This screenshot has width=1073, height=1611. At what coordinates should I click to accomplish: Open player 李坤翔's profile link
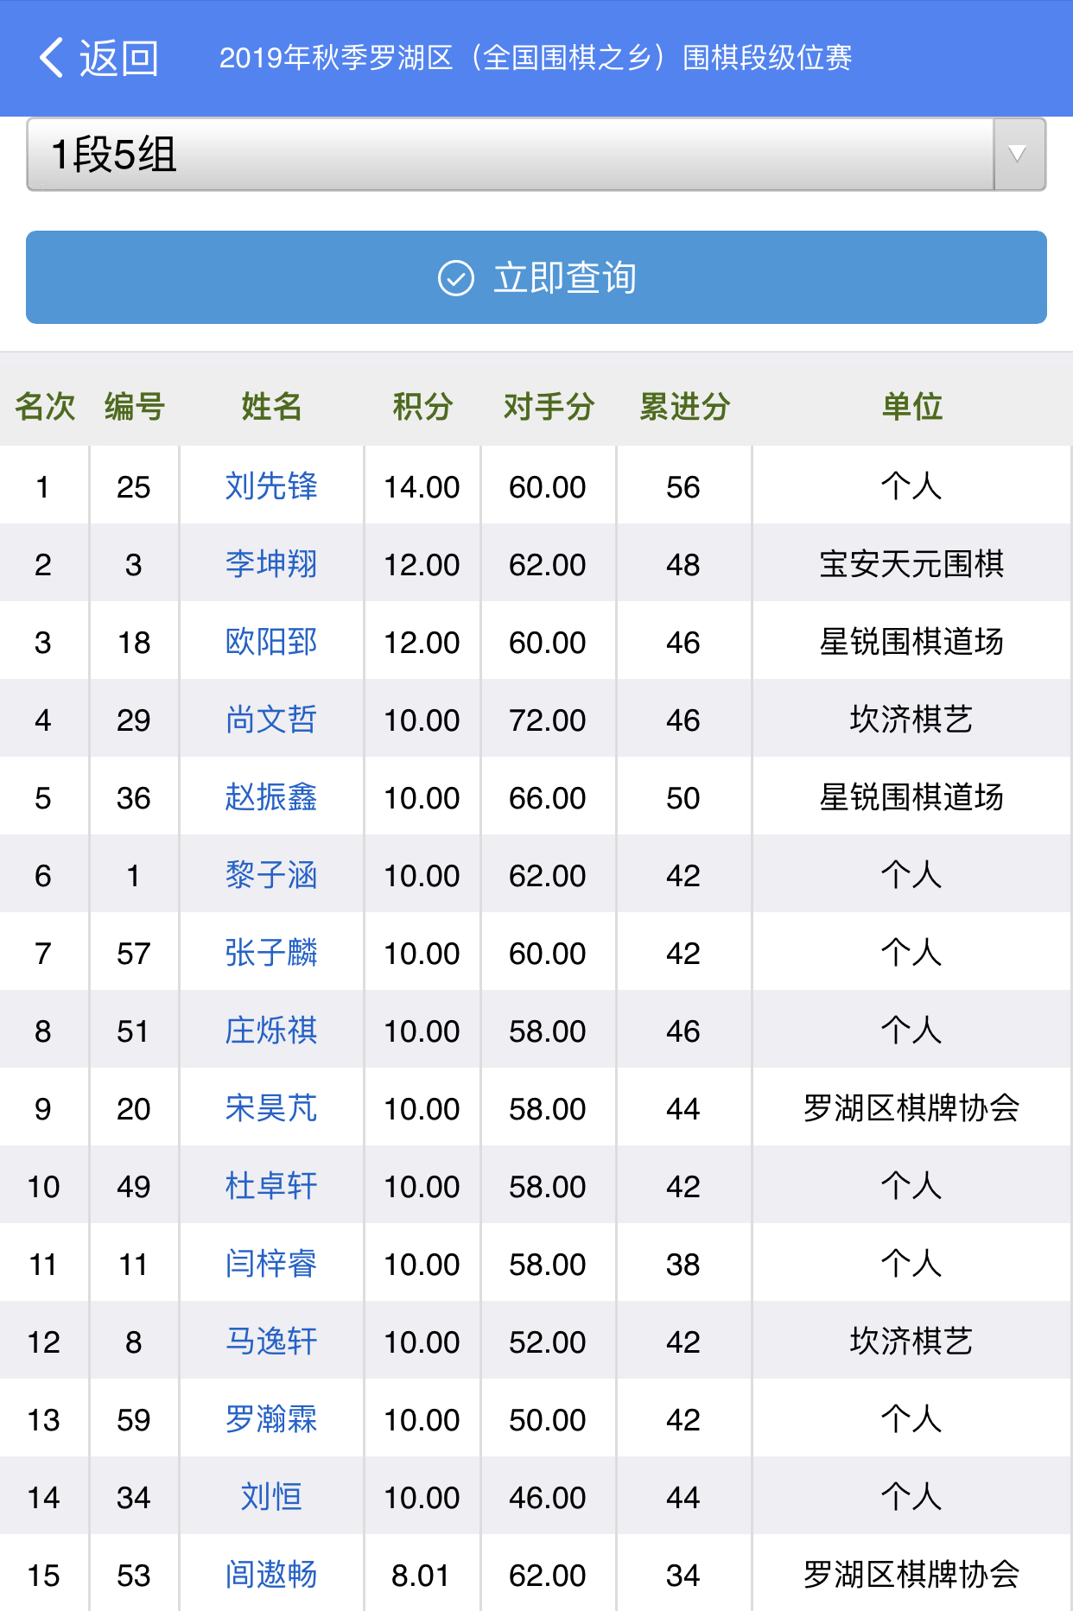pos(271,564)
